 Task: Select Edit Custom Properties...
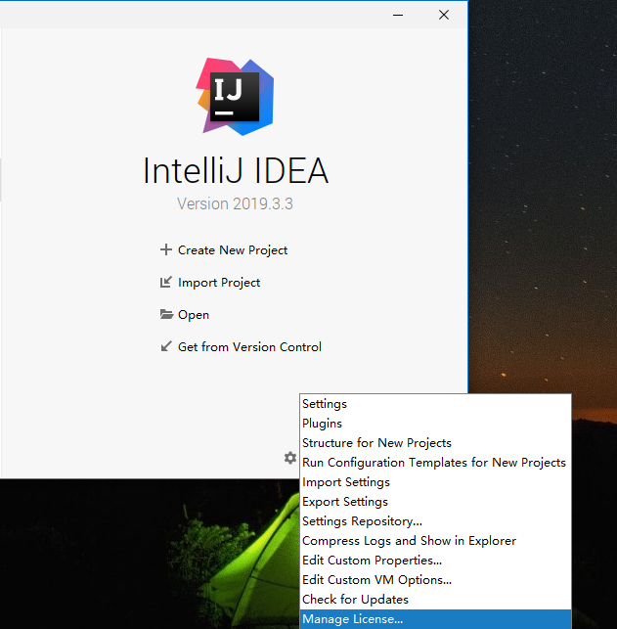point(435,561)
